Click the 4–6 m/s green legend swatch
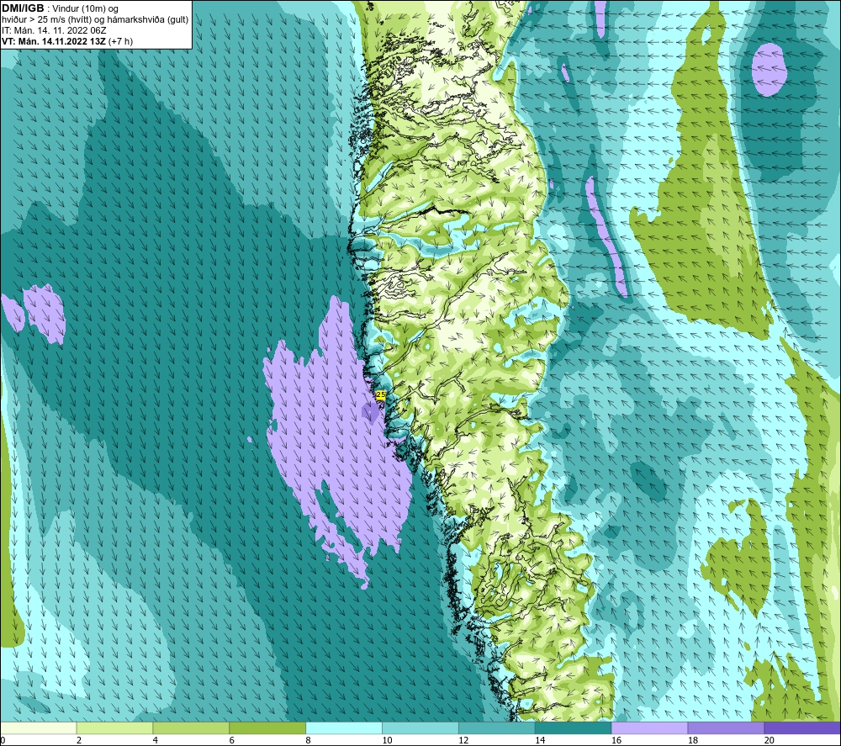 click(191, 727)
